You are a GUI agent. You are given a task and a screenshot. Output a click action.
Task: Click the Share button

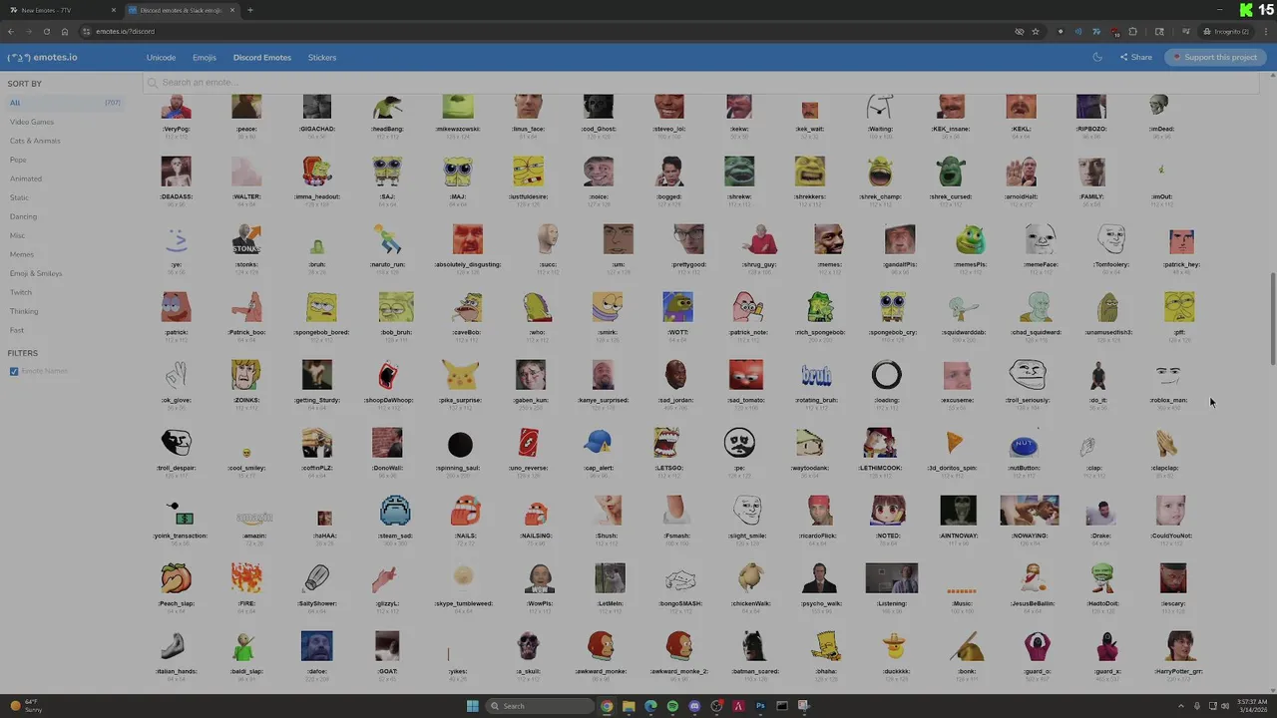1136,57
